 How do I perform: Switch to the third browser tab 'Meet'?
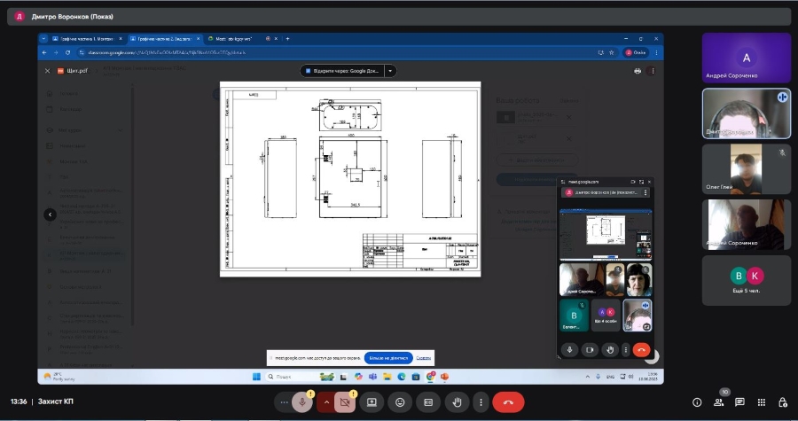(234, 39)
